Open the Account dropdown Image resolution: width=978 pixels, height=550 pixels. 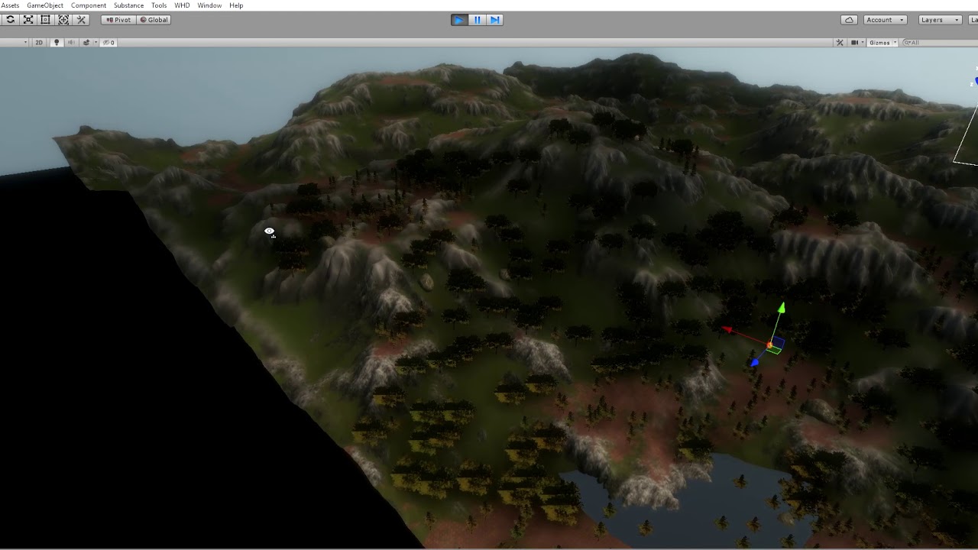pos(886,20)
